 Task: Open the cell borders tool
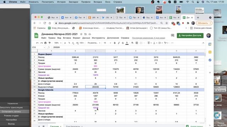[137, 43]
